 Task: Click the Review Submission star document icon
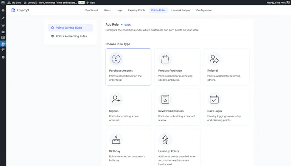[x=165, y=99]
